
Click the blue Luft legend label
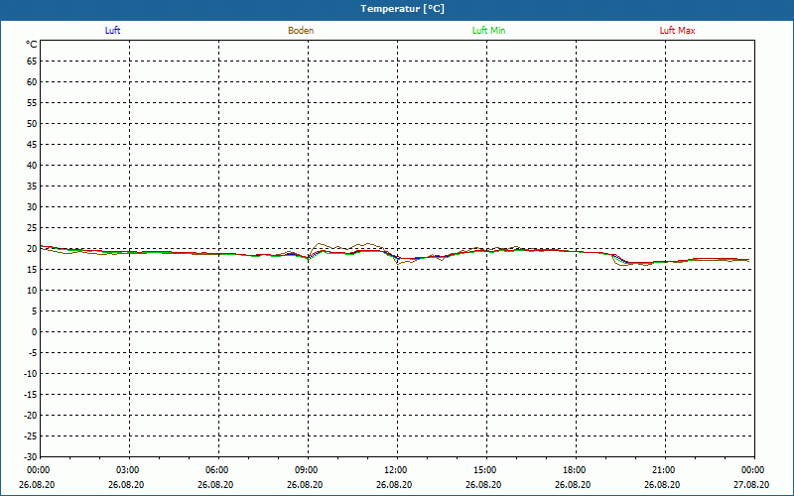112,31
